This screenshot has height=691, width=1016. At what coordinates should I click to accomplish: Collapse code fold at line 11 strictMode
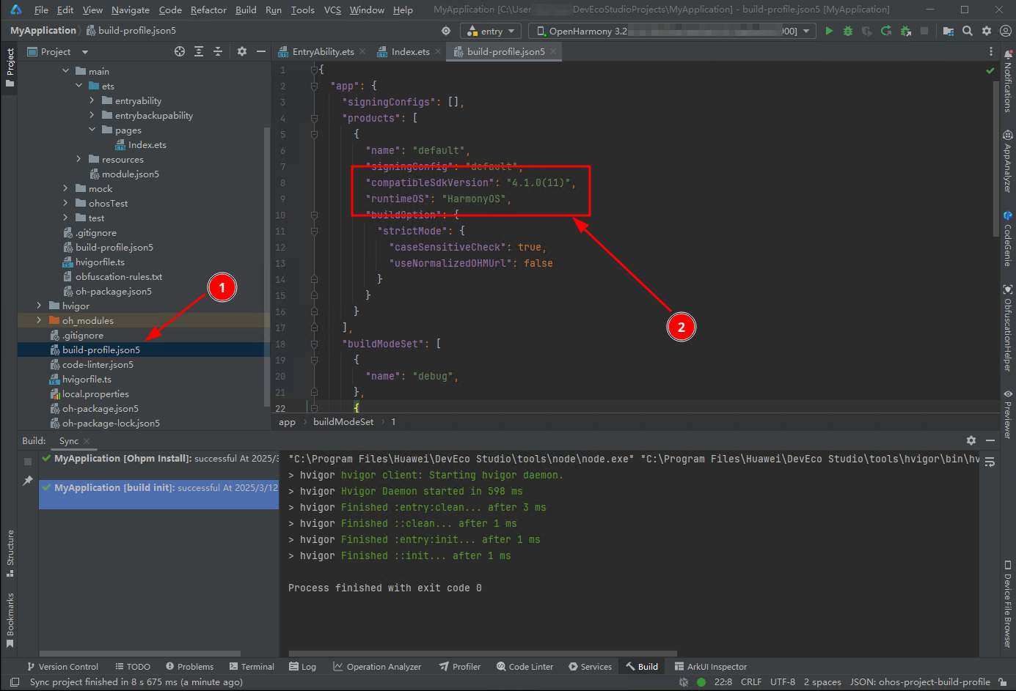click(314, 231)
